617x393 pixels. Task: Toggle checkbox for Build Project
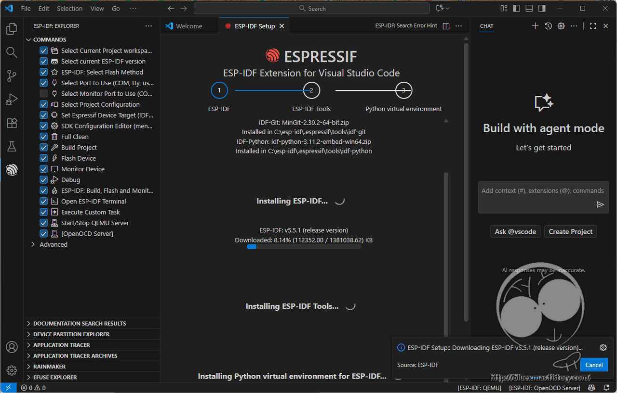pos(43,148)
